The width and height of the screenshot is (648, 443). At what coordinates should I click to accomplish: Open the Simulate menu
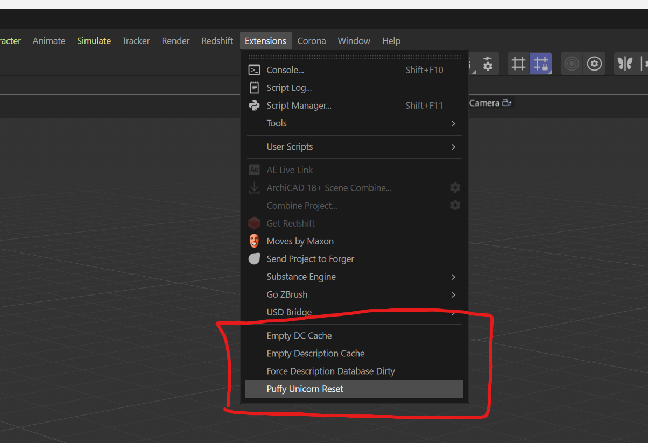click(x=94, y=41)
